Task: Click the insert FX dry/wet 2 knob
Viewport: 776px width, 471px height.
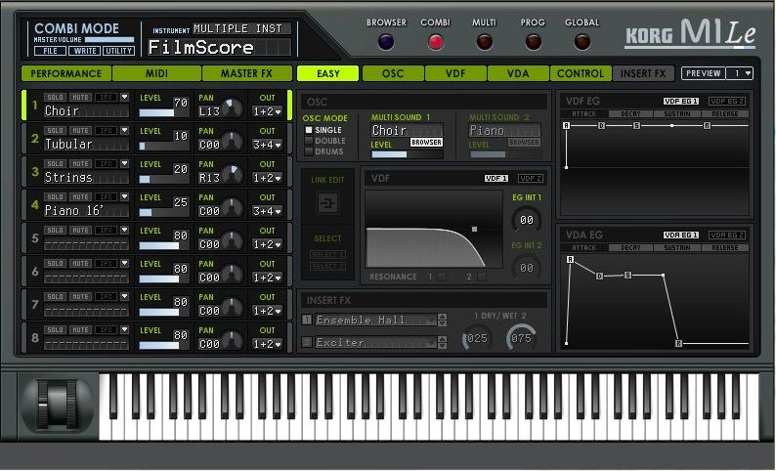Action: [x=521, y=338]
